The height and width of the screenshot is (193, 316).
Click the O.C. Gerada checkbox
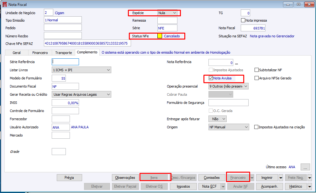[x=211, y=111]
